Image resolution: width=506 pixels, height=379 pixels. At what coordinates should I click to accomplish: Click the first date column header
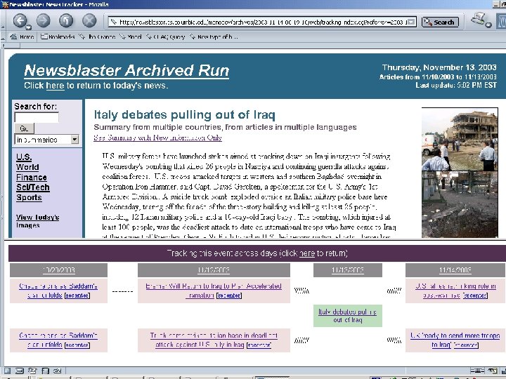[58, 270]
